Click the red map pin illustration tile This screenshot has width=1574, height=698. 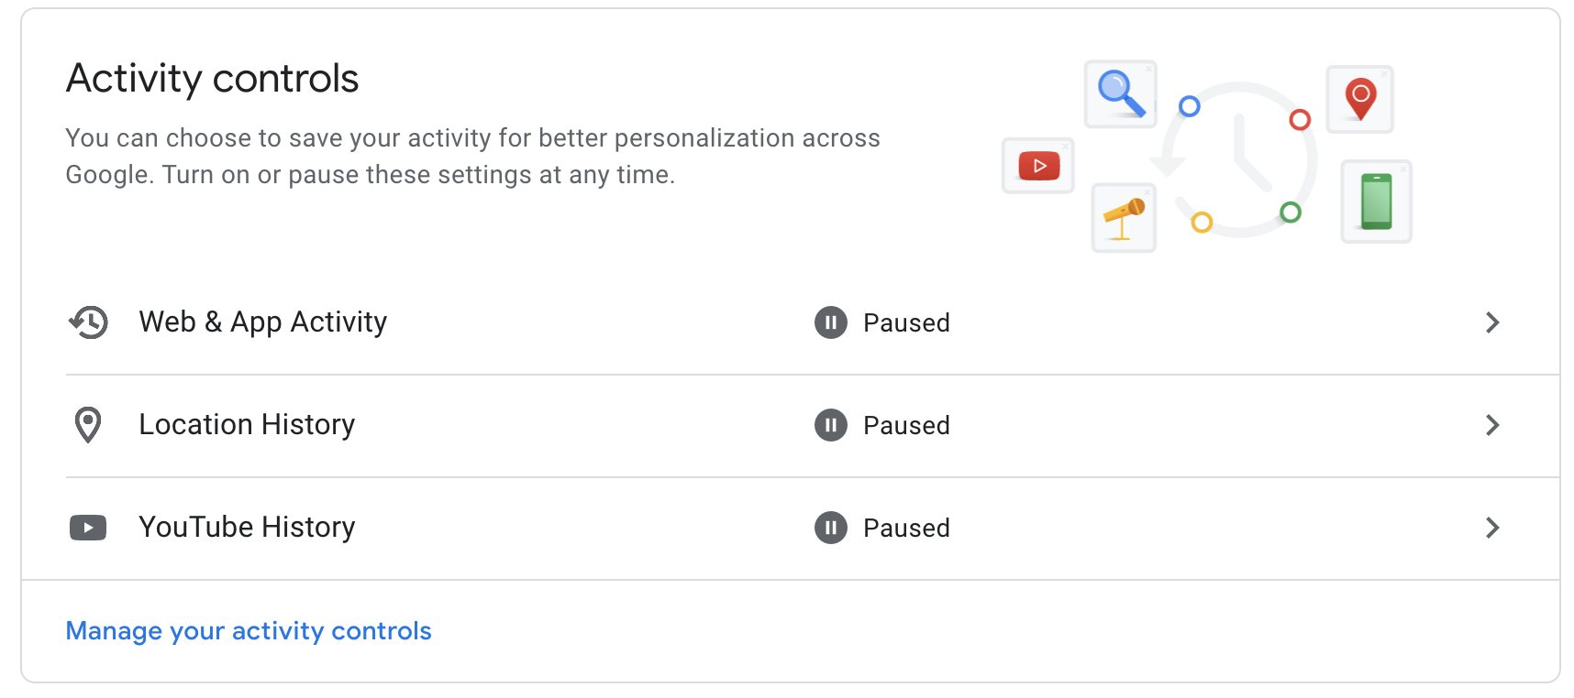(1360, 99)
